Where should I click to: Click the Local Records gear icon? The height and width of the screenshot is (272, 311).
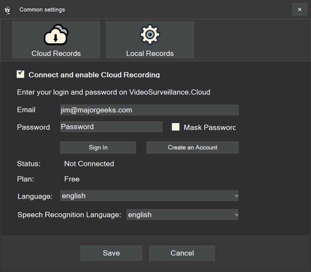coord(150,35)
